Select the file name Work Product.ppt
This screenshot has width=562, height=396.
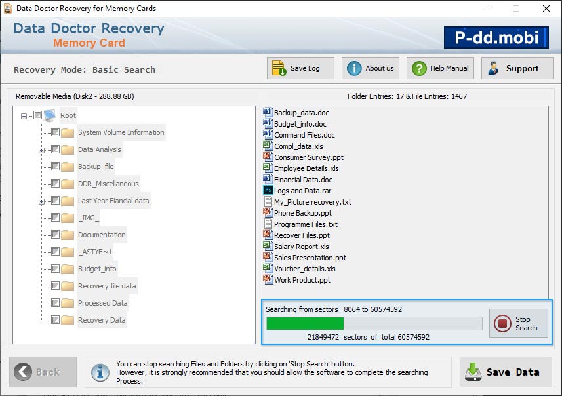coord(302,280)
